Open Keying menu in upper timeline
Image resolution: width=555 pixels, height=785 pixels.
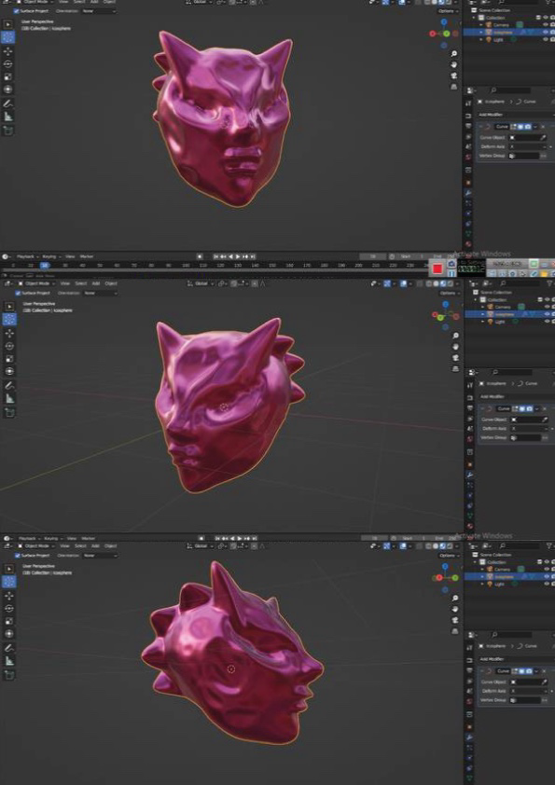50,256
